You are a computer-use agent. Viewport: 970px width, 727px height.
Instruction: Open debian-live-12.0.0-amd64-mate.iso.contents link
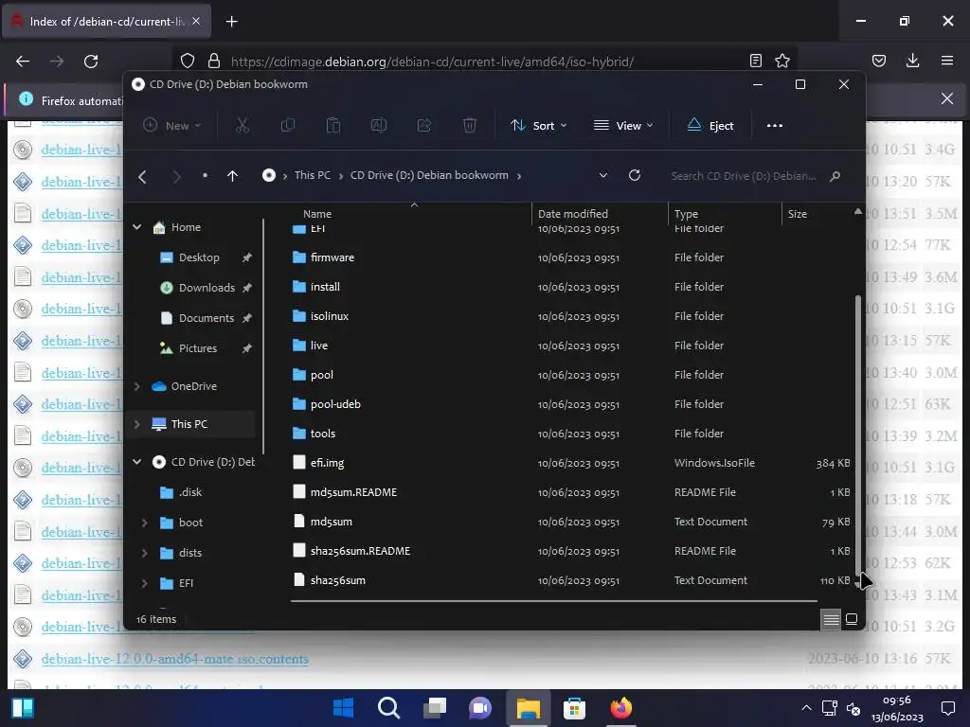pyautogui.click(x=175, y=659)
